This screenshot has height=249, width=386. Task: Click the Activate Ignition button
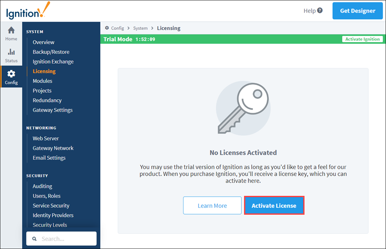(x=362, y=39)
